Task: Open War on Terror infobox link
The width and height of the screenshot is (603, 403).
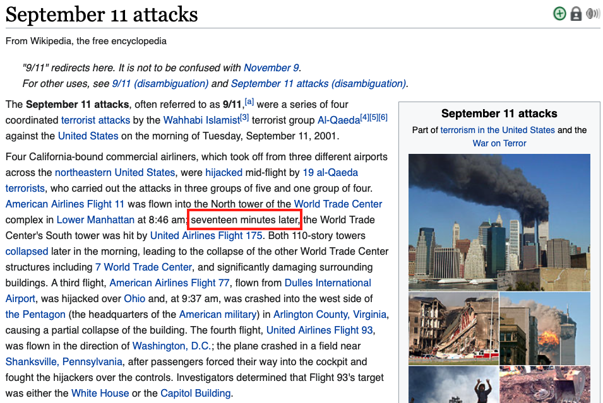Action: [x=499, y=143]
